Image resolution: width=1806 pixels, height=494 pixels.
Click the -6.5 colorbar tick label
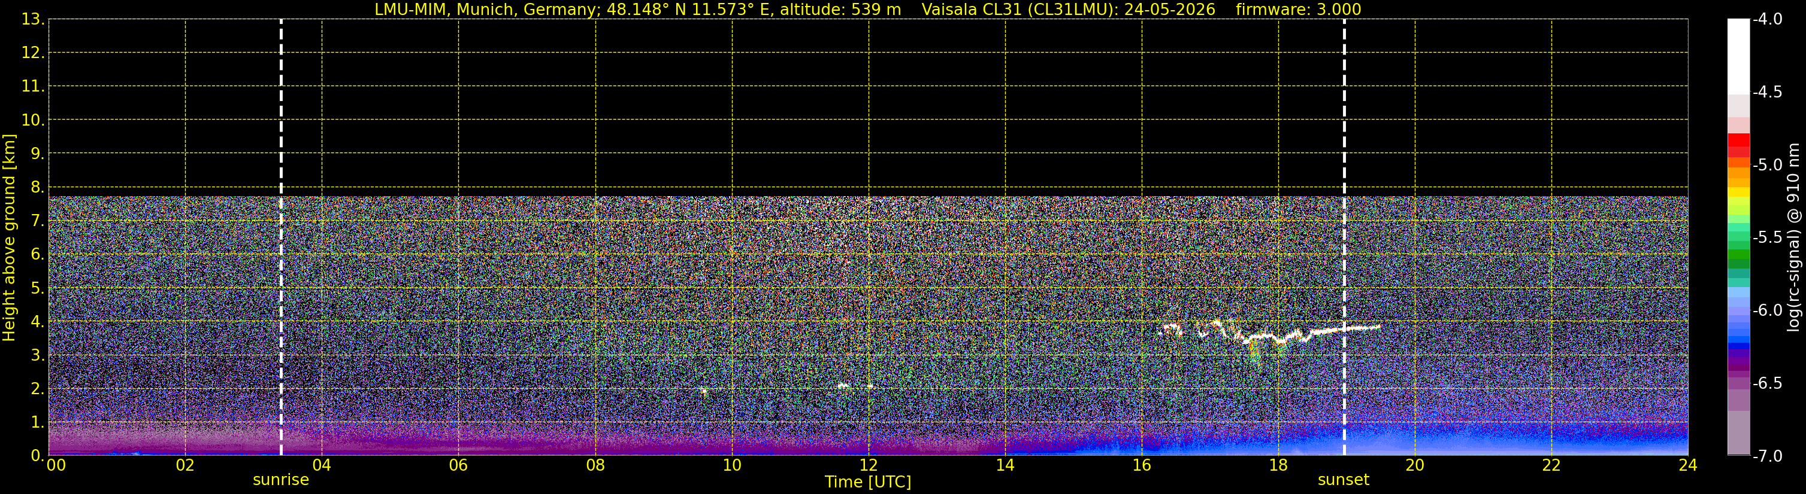1766,383
